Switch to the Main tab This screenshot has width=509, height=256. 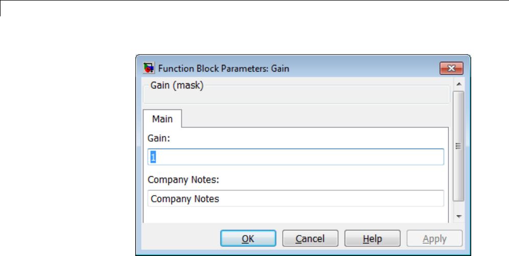(x=162, y=119)
